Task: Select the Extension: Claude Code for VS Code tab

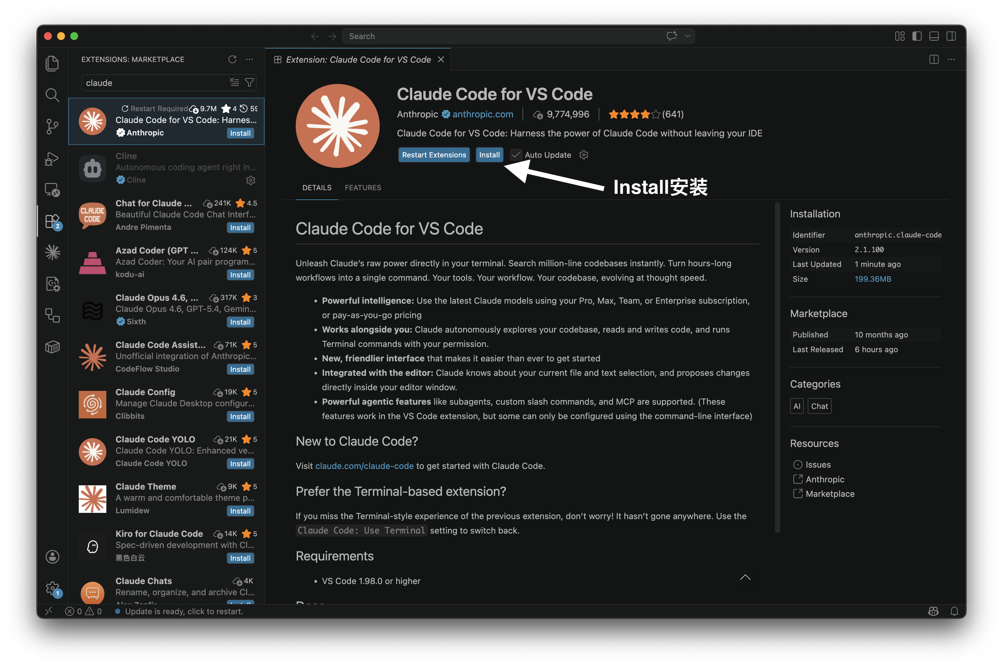Action: [358, 60]
